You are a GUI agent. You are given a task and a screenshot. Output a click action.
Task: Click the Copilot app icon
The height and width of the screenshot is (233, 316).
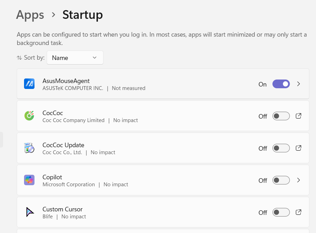click(x=29, y=180)
